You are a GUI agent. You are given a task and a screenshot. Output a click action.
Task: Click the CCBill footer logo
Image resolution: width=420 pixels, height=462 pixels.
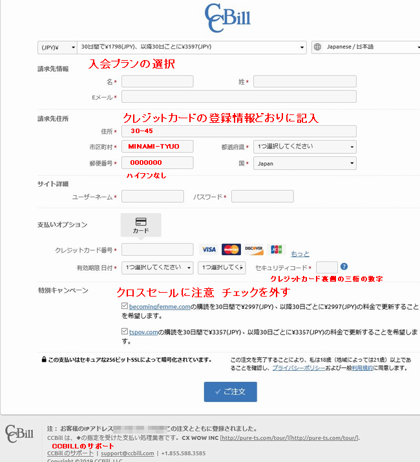(x=19, y=434)
